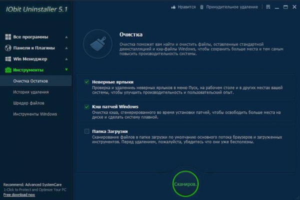Click the large cleanup brush icon
The height and width of the screenshot is (200, 300).
point(98,44)
